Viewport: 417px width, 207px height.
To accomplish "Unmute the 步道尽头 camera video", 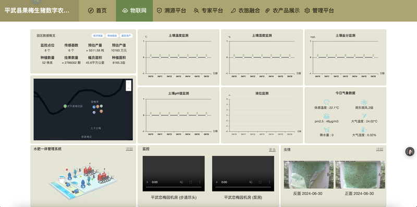I will tap(181, 182).
